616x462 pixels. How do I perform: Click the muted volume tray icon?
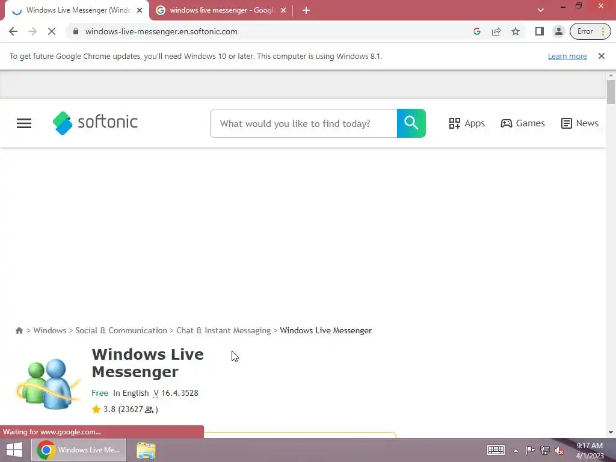pyautogui.click(x=559, y=451)
